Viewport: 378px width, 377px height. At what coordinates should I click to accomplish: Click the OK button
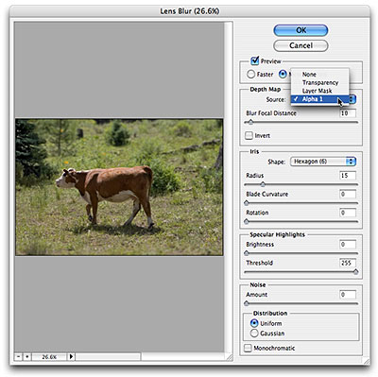coord(301,30)
